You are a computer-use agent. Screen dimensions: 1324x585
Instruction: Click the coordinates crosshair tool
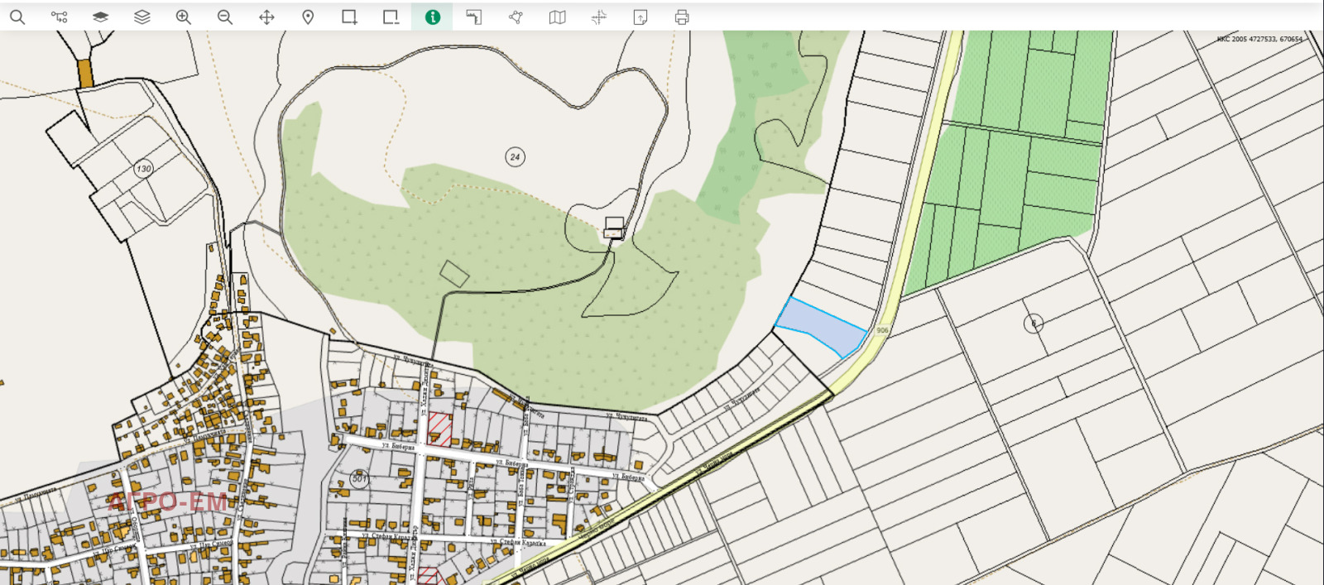[x=599, y=17]
